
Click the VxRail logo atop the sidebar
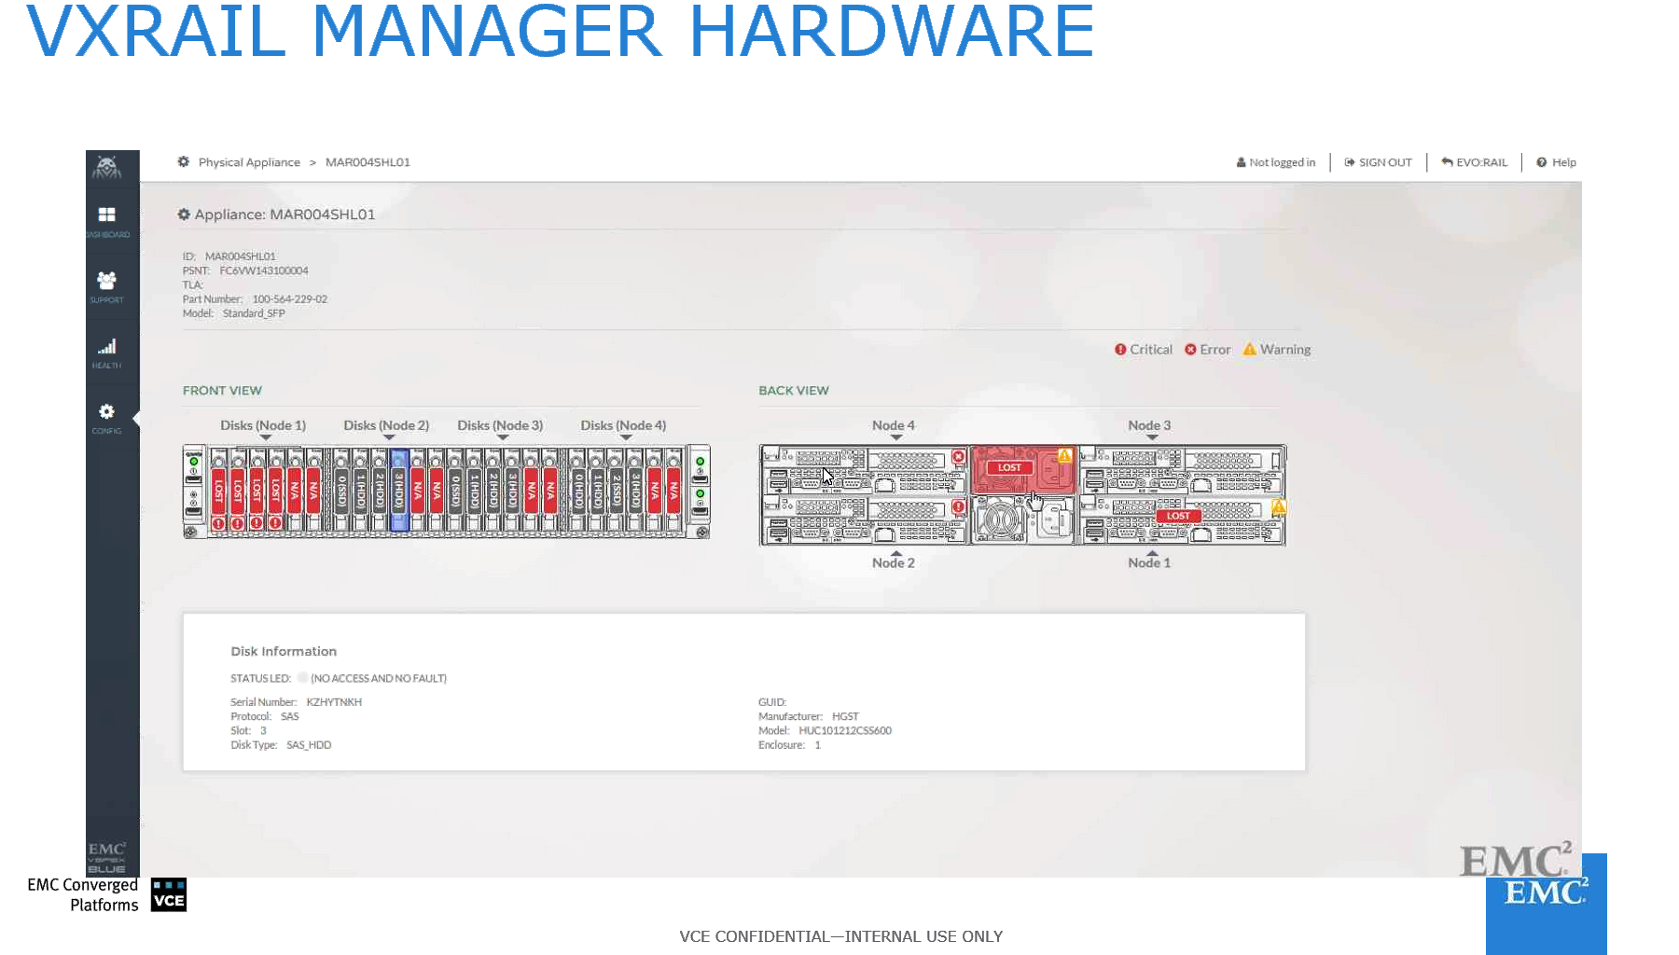tap(107, 167)
